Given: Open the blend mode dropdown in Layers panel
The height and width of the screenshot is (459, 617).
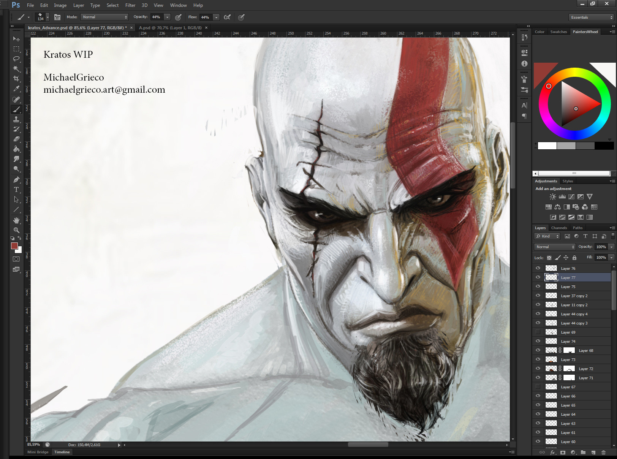Looking at the screenshot, I should [x=554, y=247].
